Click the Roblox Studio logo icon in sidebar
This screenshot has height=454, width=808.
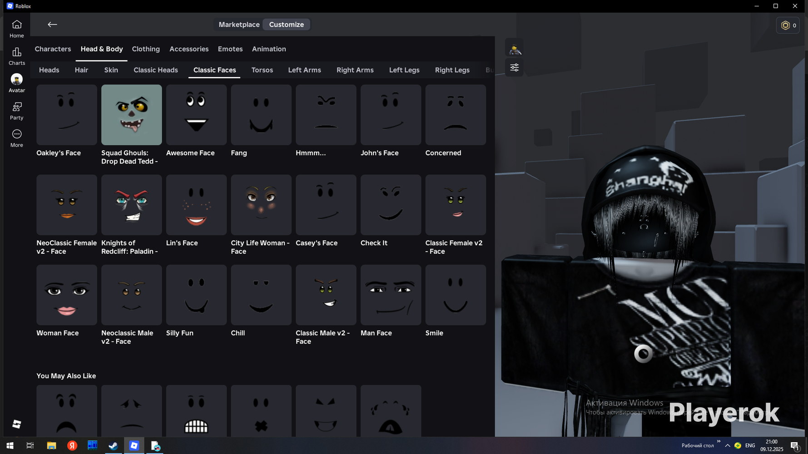(17, 424)
